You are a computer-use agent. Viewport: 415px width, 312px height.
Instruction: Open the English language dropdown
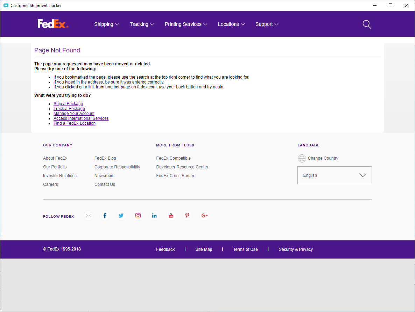(x=335, y=175)
